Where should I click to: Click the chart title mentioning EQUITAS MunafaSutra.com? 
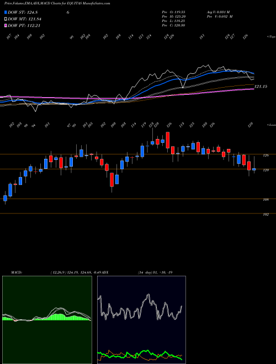point(57,3)
